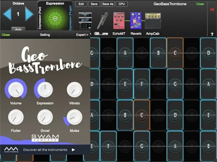This screenshot has width=217, height=162.
Task: Select the GB...one trombone instrument icon
Action: click(102, 21)
